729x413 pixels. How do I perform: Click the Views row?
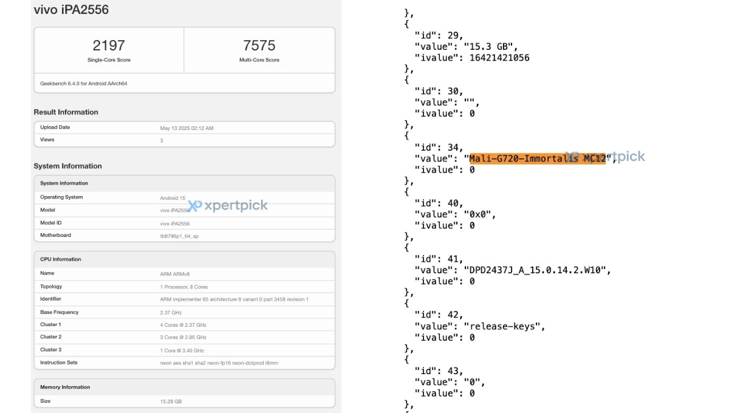tap(184, 140)
